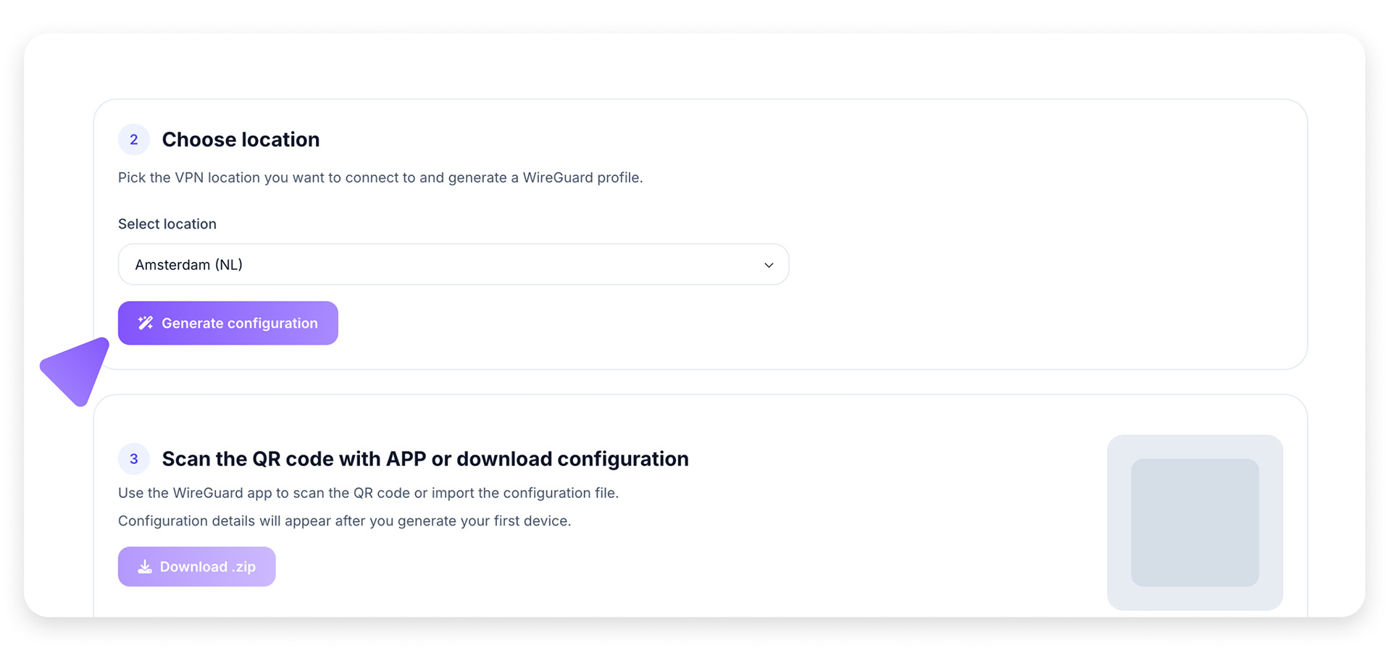Viewport: 1391px width, 658px height.
Task: Click the Pick the VPN location description text
Action: (380, 178)
